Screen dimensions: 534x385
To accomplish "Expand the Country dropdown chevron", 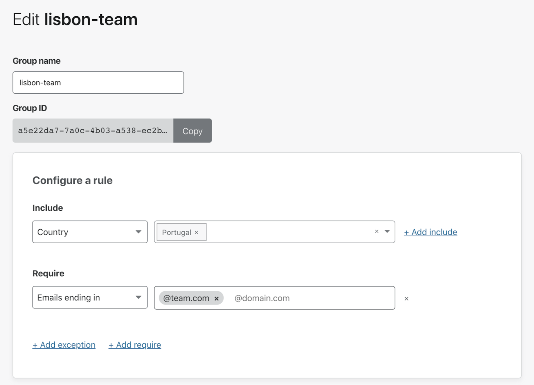I will pyautogui.click(x=138, y=232).
